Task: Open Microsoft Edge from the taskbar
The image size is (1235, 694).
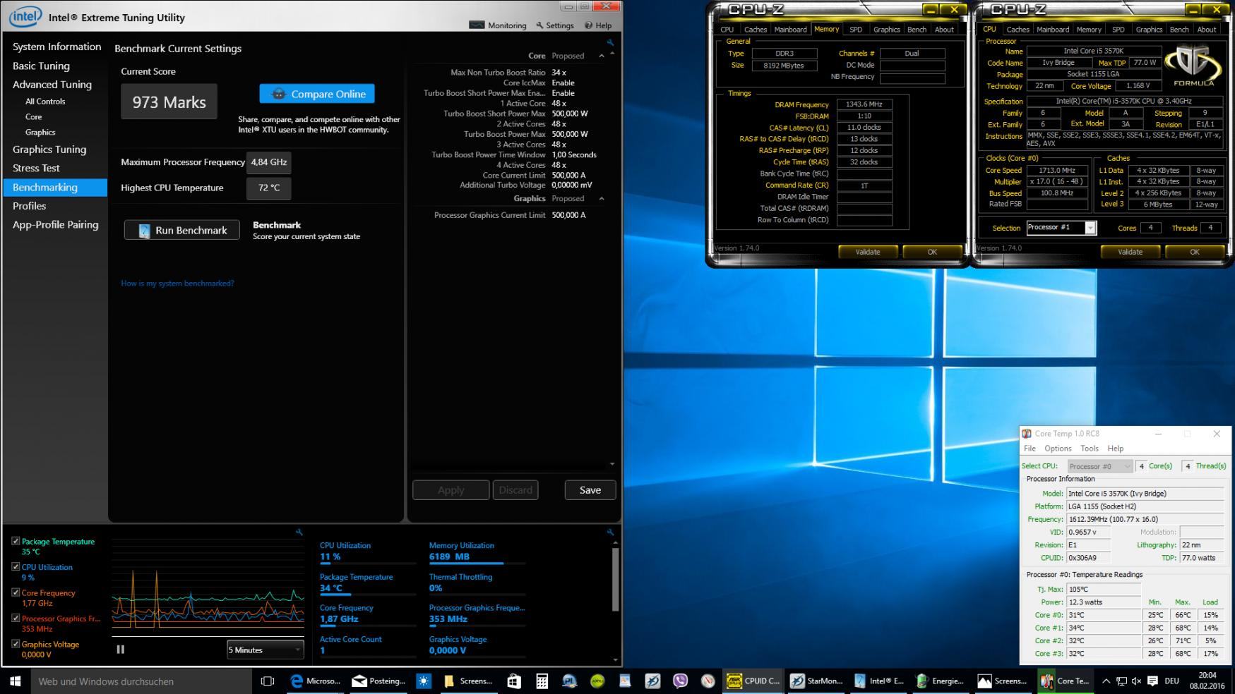Action: [316, 681]
